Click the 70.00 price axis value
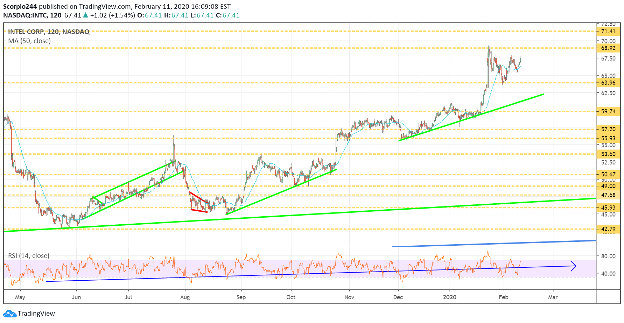Image resolution: width=624 pixels, height=323 pixels. tap(608, 41)
